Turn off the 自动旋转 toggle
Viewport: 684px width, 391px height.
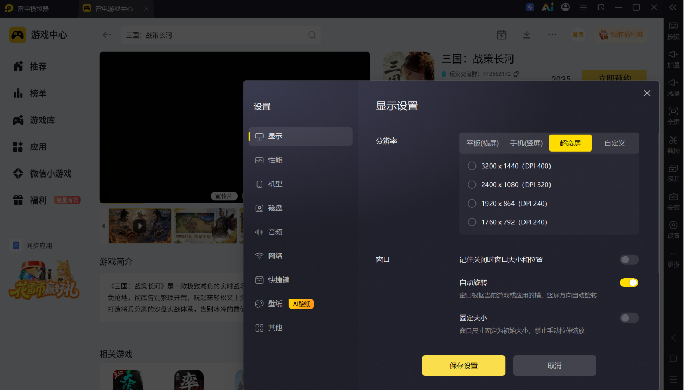629,283
